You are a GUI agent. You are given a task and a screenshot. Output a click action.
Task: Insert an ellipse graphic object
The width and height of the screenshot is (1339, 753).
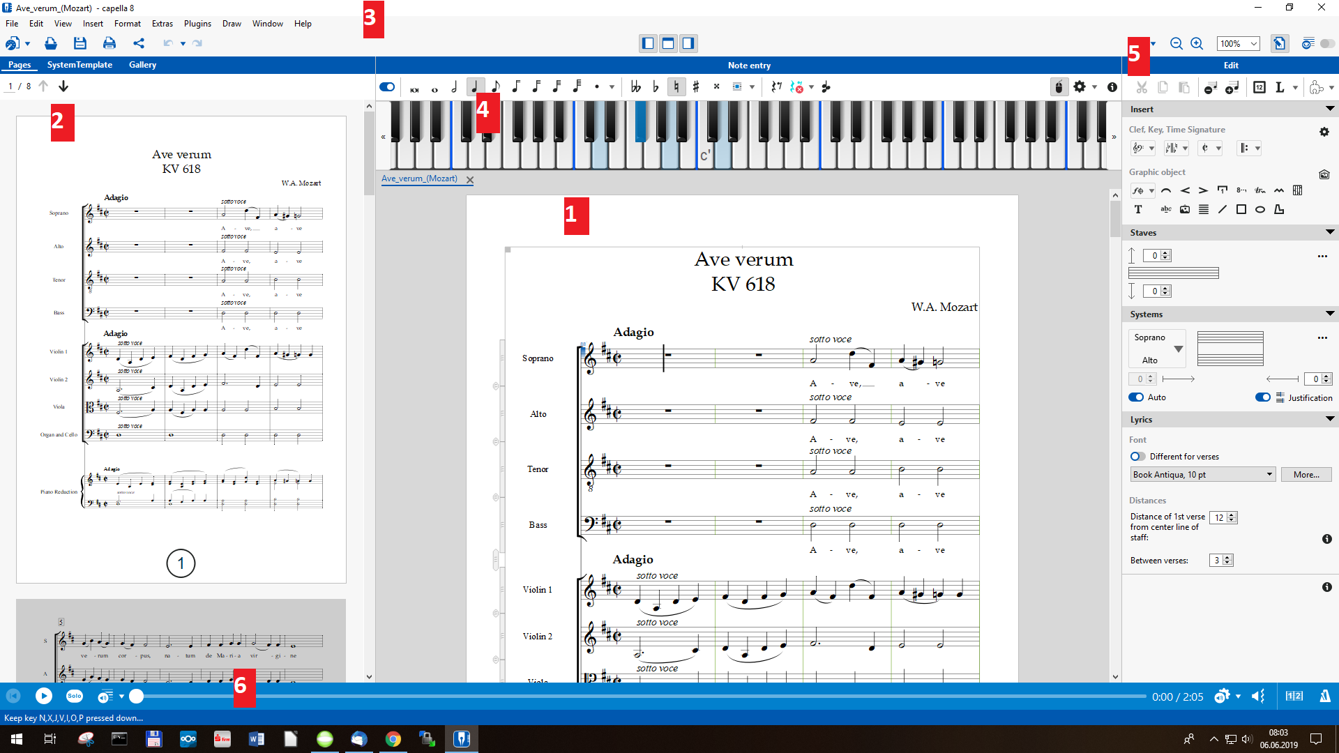[1259, 209]
